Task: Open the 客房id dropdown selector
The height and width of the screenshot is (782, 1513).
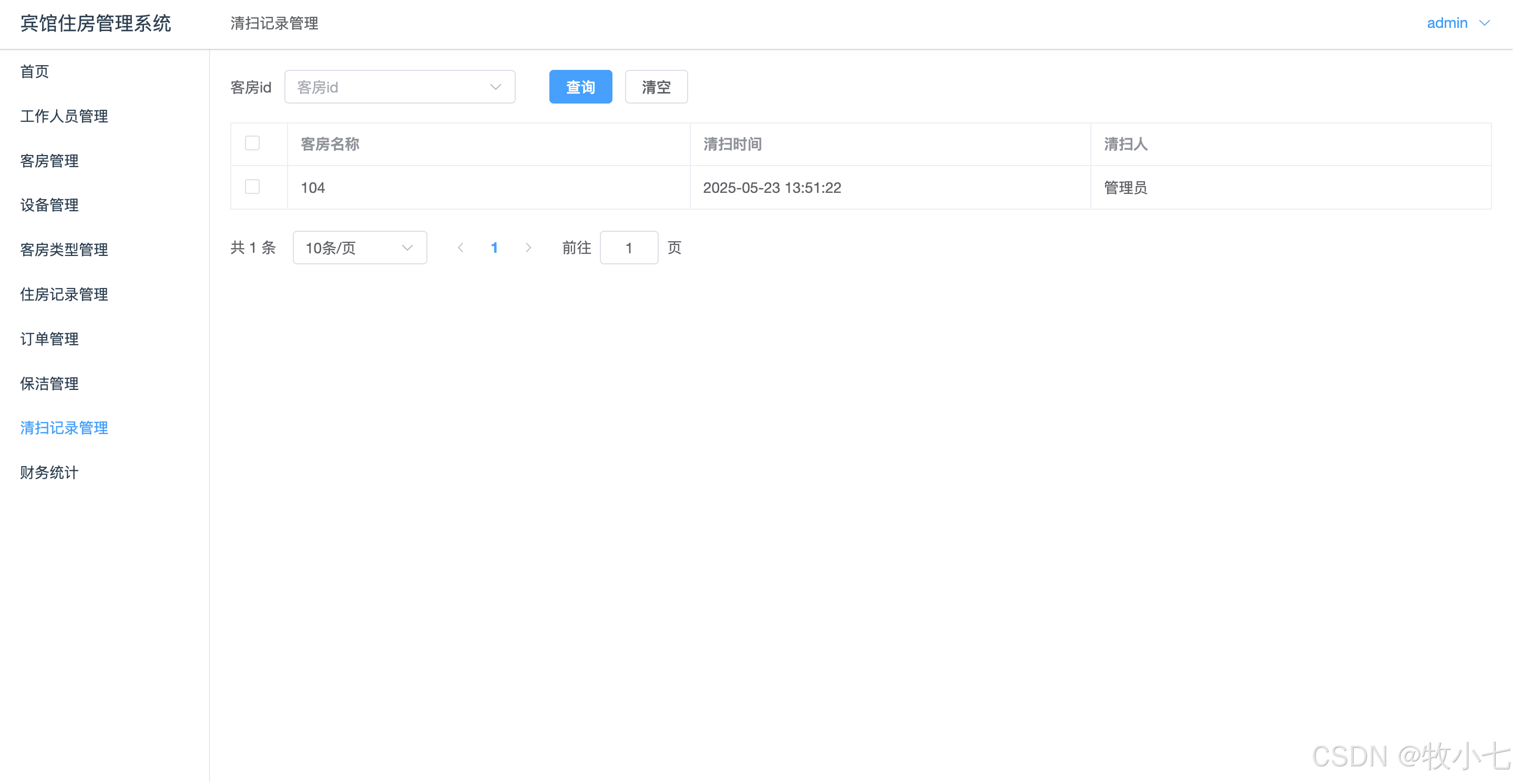Action: [400, 87]
